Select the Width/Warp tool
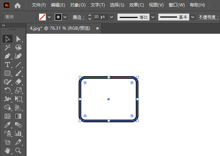220x156 pixels. (8, 99)
